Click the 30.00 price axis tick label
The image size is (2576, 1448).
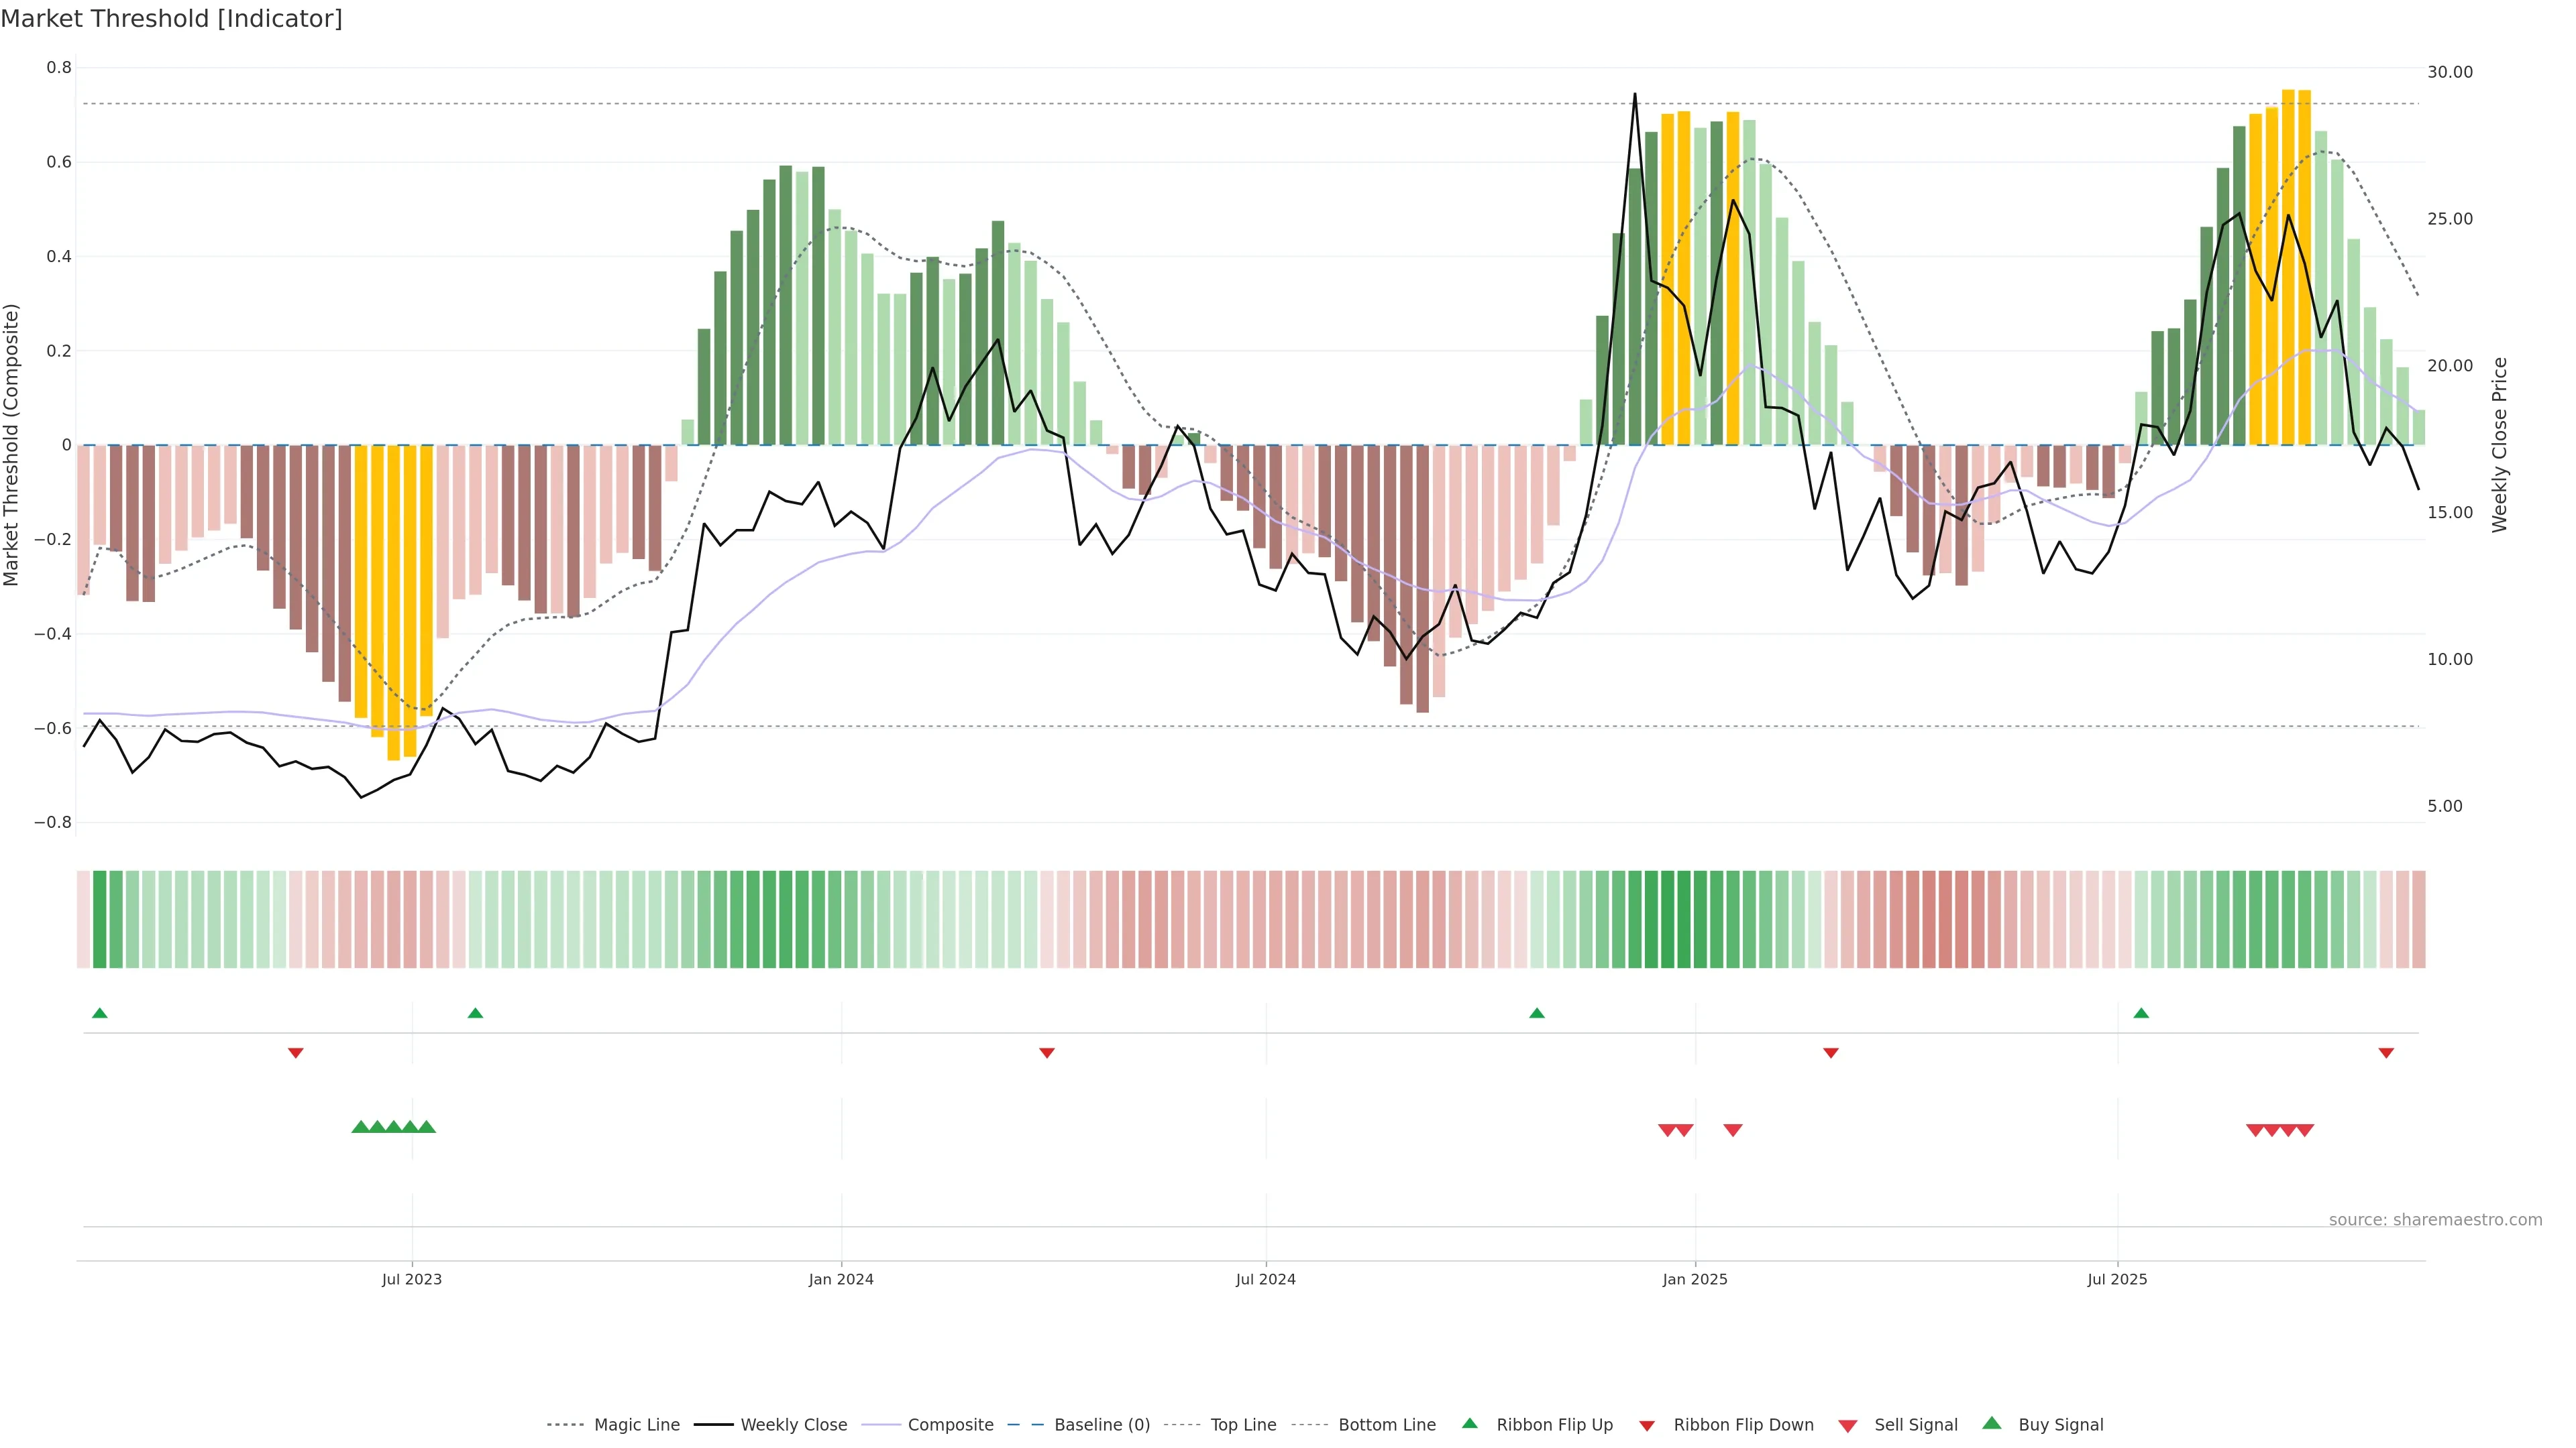tap(2449, 72)
